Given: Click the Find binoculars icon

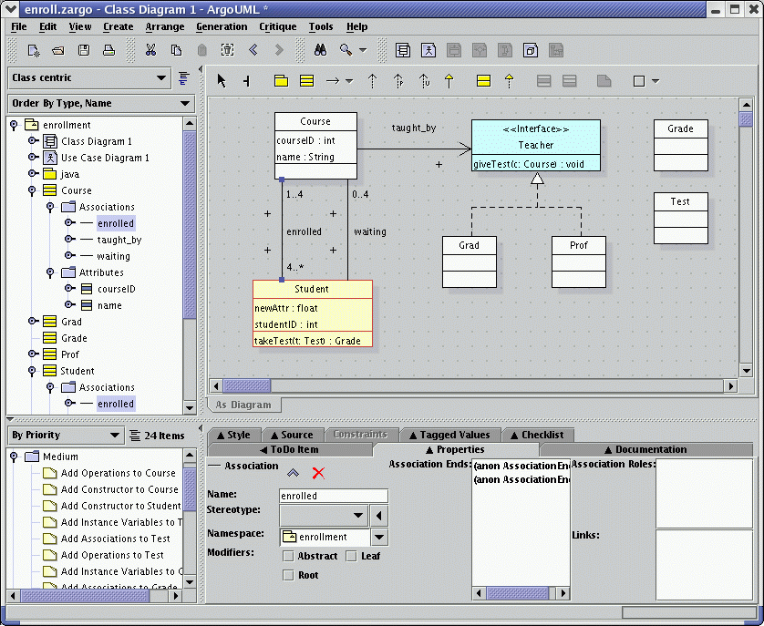Looking at the screenshot, I should 320,50.
